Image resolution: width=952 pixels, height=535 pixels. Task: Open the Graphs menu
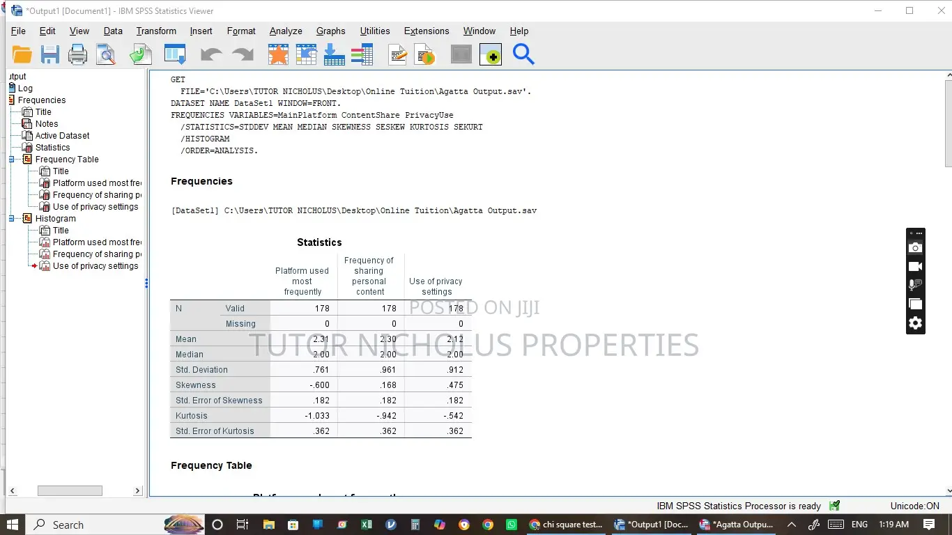pos(330,31)
